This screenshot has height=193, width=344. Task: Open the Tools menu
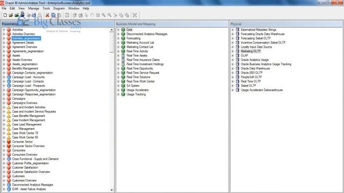coord(46,9)
